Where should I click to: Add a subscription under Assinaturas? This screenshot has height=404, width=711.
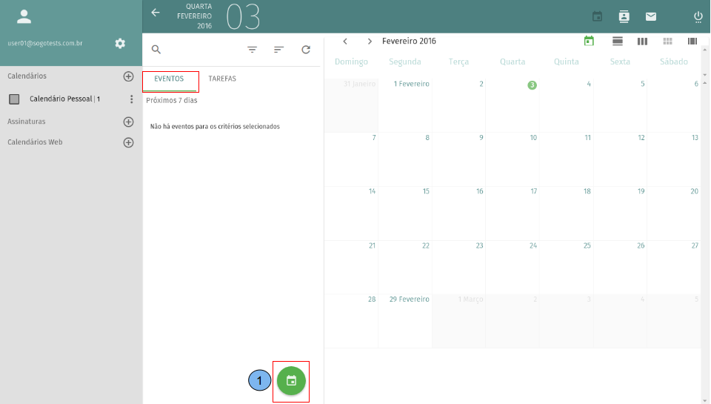(x=128, y=122)
